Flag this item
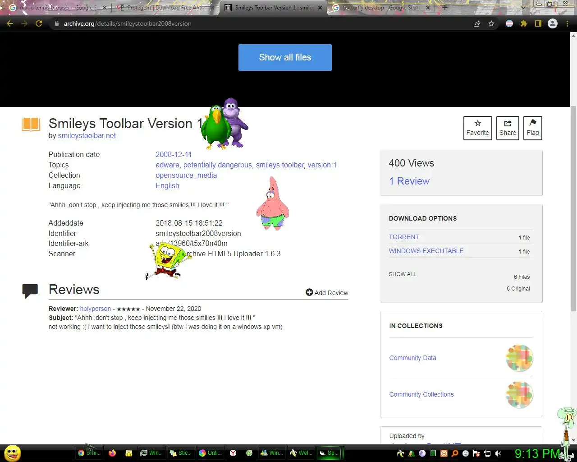This screenshot has width=577, height=462. pyautogui.click(x=532, y=128)
